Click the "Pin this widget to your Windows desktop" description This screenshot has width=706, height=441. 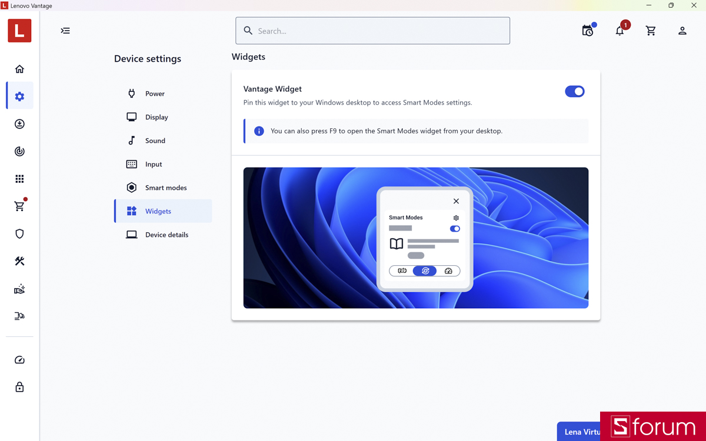358,102
